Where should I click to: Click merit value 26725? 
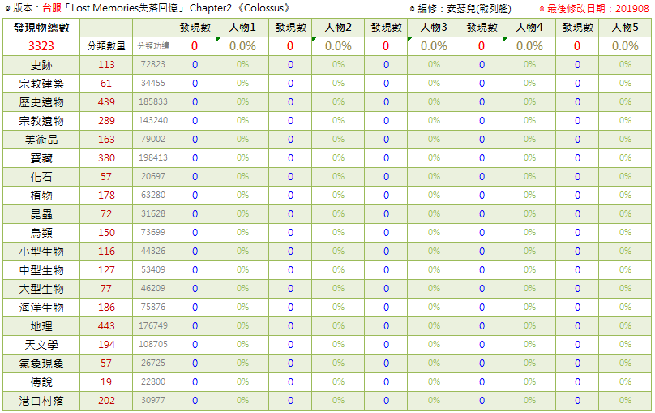point(153,363)
